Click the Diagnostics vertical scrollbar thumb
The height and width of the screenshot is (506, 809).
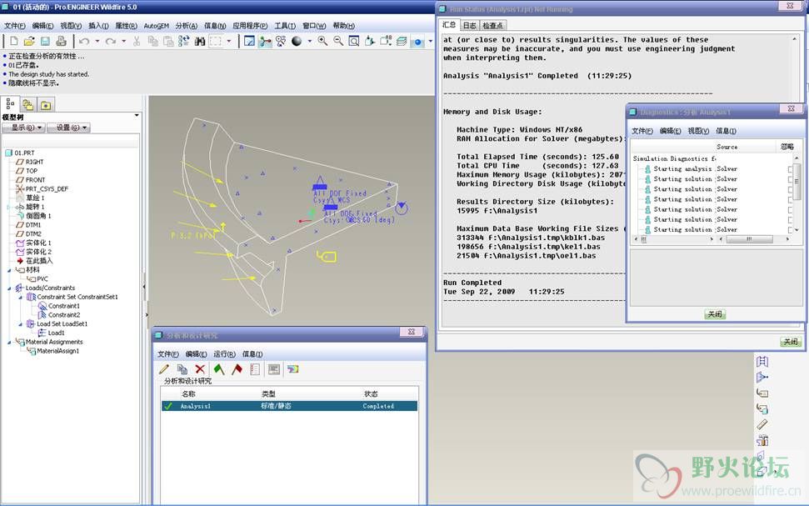click(x=797, y=181)
